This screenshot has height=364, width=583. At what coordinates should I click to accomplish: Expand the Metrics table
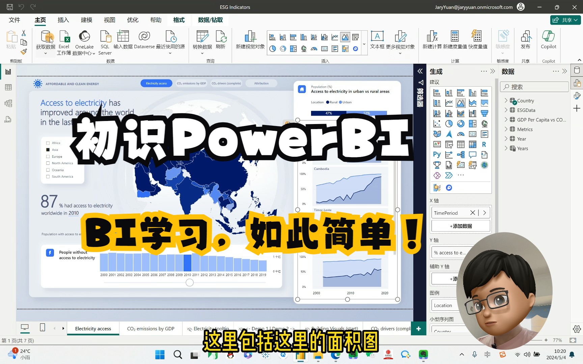(x=506, y=129)
